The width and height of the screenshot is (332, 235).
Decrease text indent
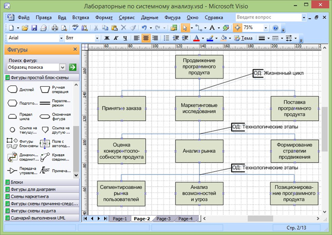175,38
